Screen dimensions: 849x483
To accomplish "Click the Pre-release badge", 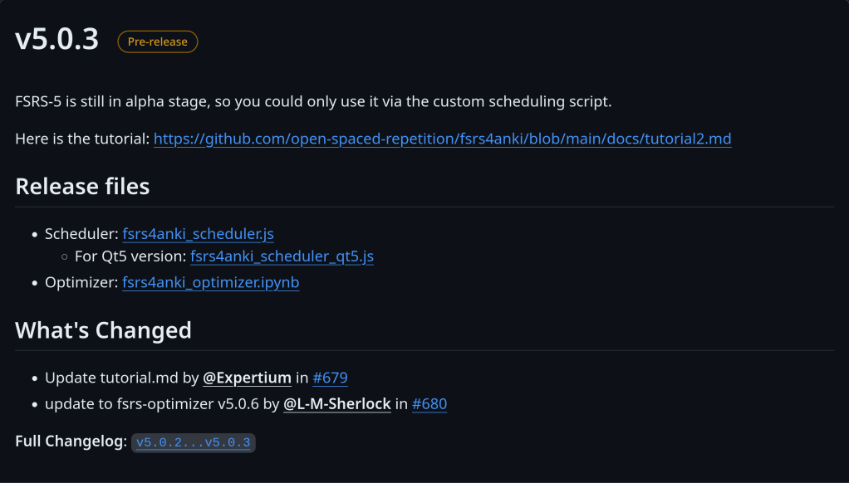I will [x=158, y=41].
